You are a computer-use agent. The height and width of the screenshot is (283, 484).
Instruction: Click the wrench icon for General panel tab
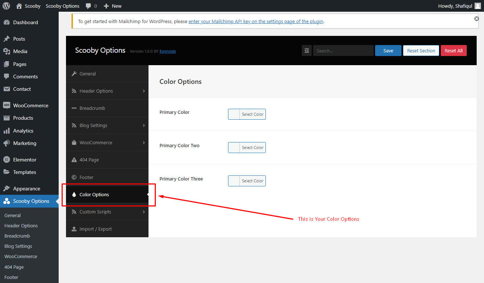[74, 74]
